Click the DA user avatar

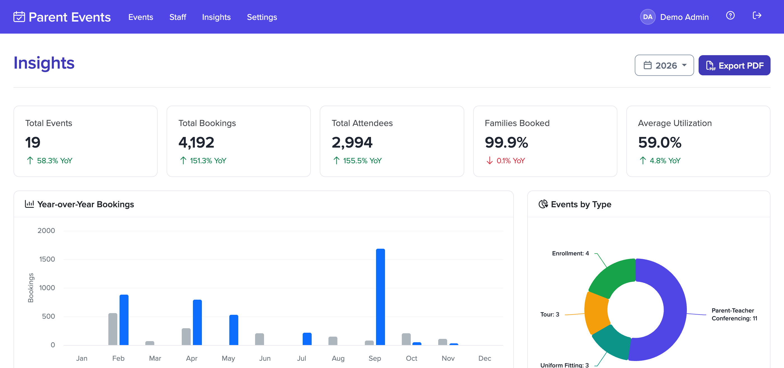pos(647,17)
